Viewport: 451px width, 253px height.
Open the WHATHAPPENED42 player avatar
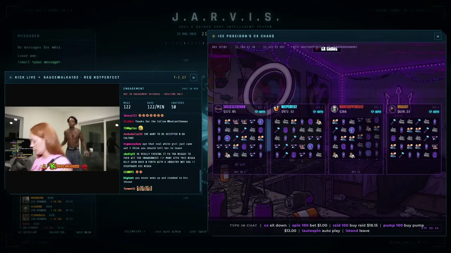tap(334, 109)
